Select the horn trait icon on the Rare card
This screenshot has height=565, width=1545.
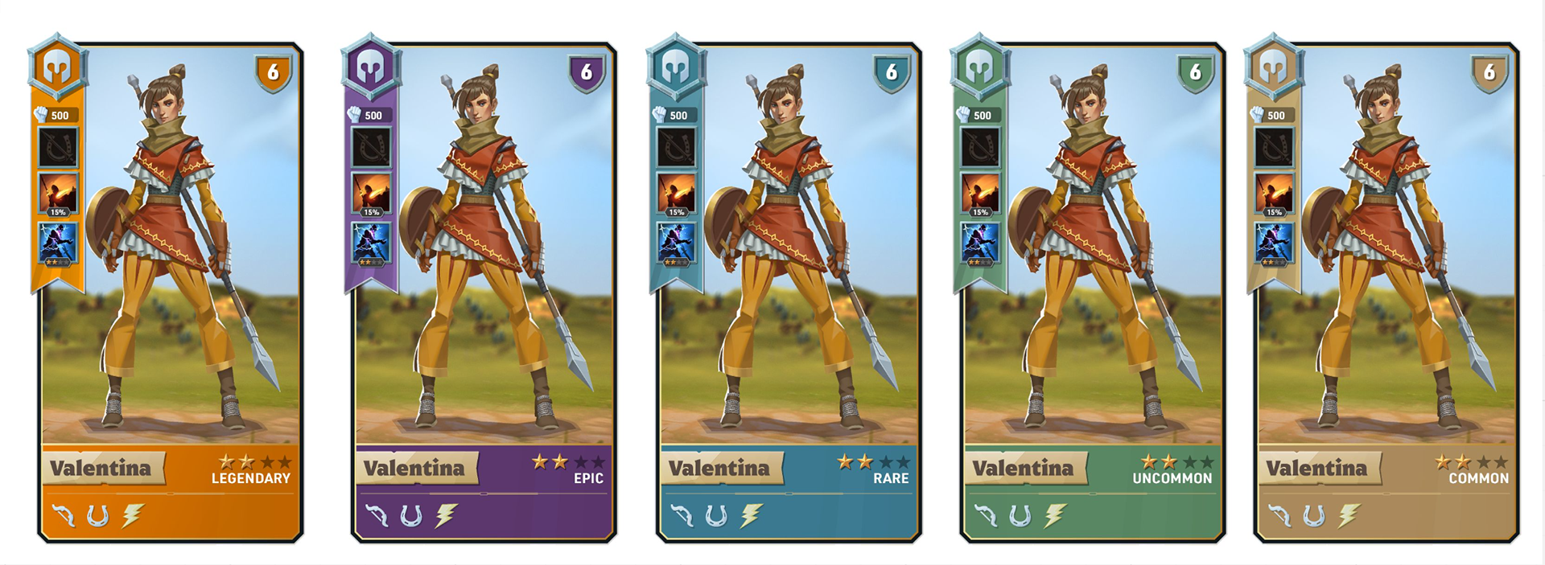point(682,515)
